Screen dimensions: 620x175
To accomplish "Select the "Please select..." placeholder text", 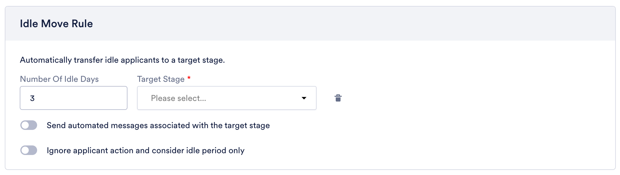I will (x=178, y=98).
